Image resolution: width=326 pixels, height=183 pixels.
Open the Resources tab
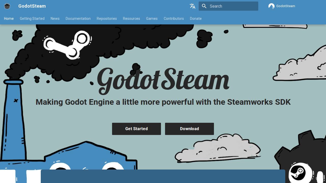(131, 19)
